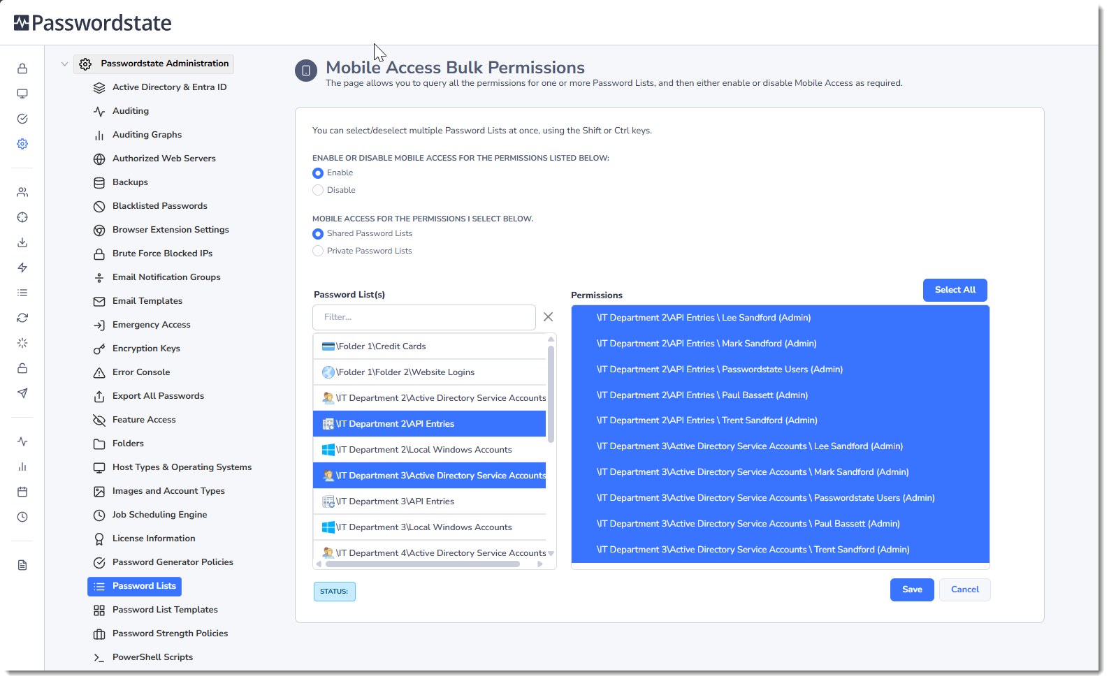Image resolution: width=1109 pixels, height=681 pixels.
Task: Collapse the Passwordstate Administration tree chevron
Action: 64,64
